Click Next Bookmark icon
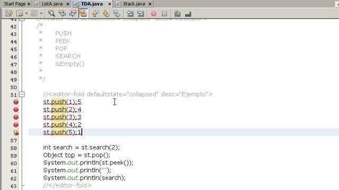The width and height of the screenshot is (339, 190). 106,13
